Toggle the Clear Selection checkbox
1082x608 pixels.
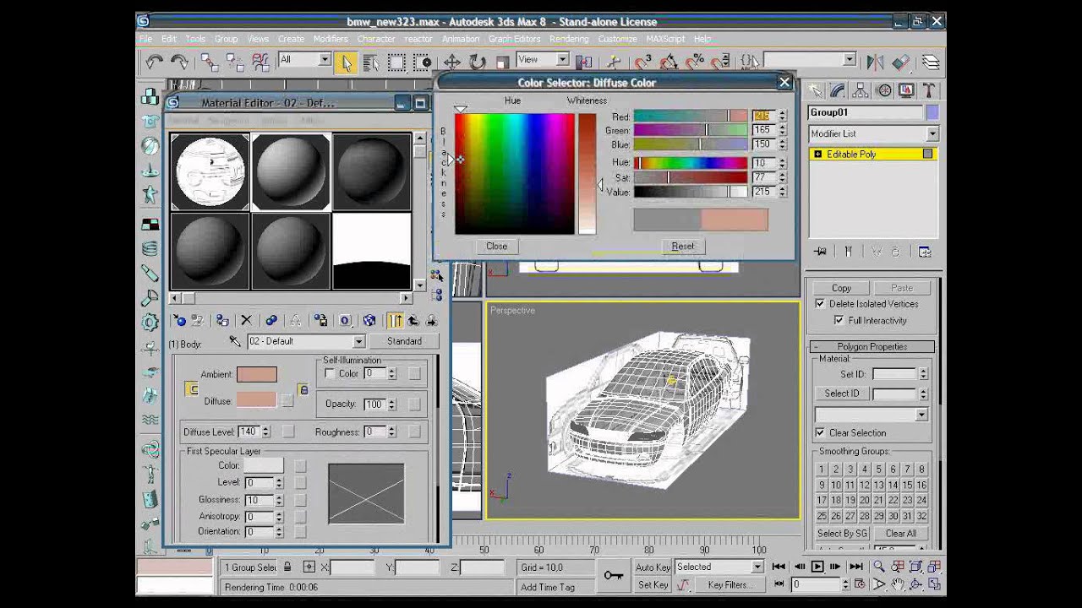tap(820, 433)
